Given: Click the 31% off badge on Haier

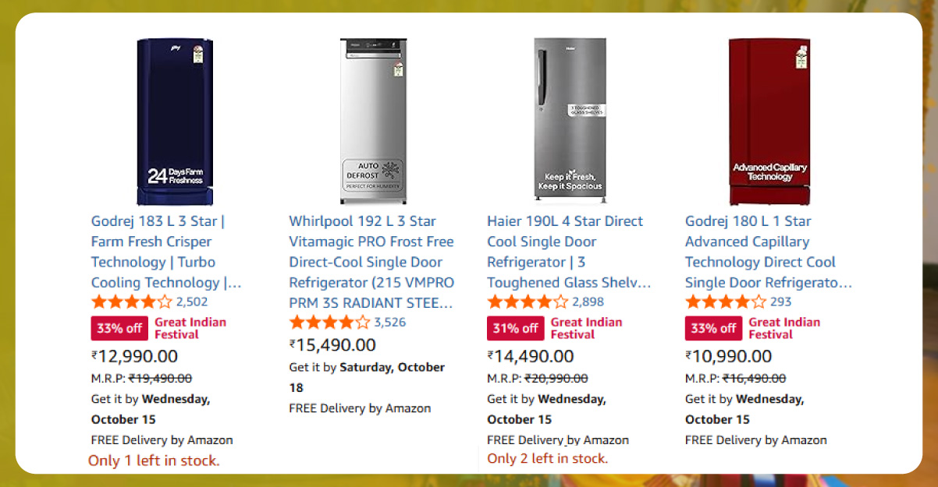Looking at the screenshot, I should (x=516, y=328).
